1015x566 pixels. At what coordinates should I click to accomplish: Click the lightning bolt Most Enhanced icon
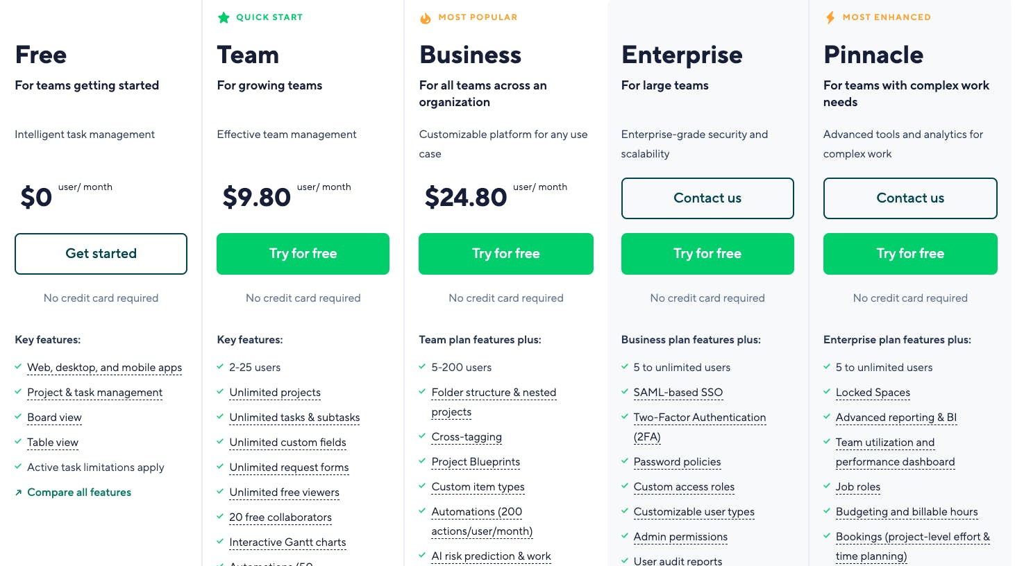830,17
